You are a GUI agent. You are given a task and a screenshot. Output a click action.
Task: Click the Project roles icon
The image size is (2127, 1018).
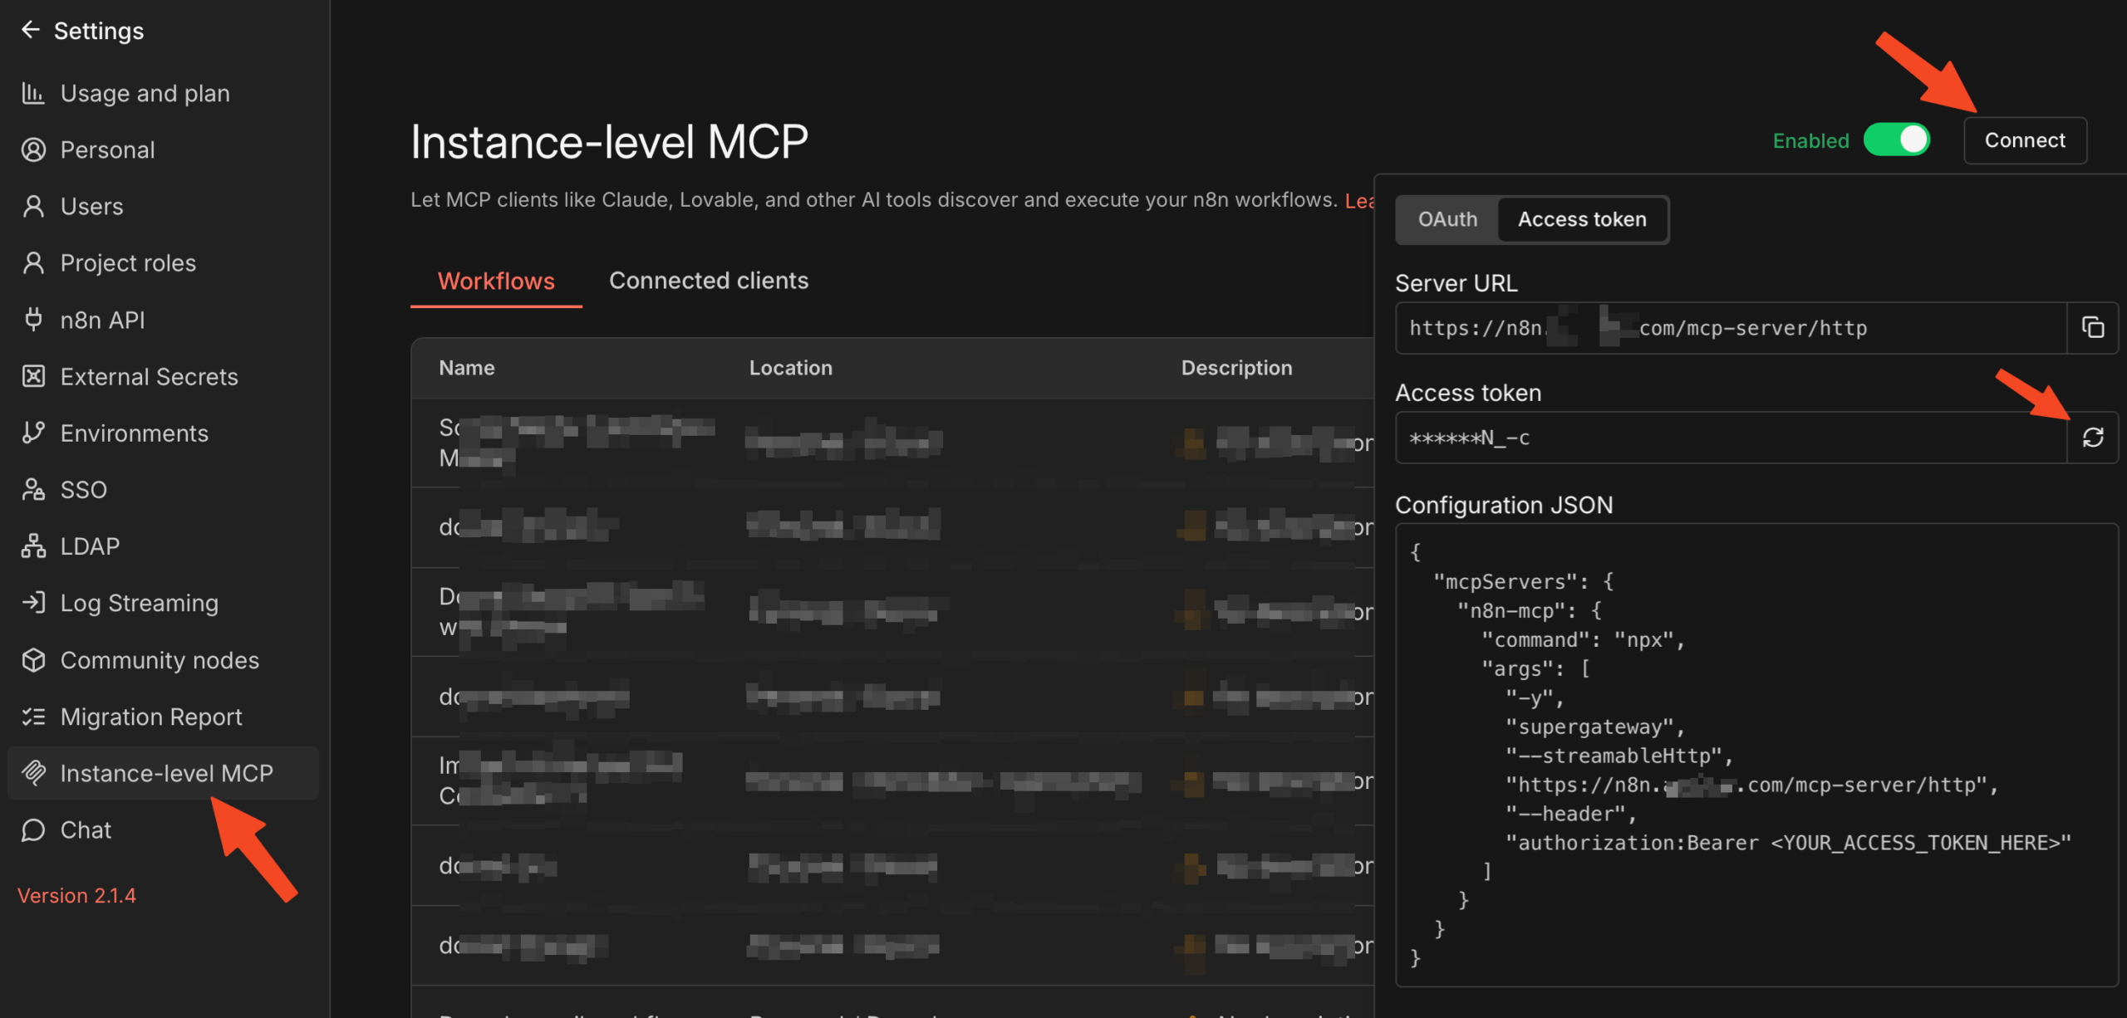point(33,262)
